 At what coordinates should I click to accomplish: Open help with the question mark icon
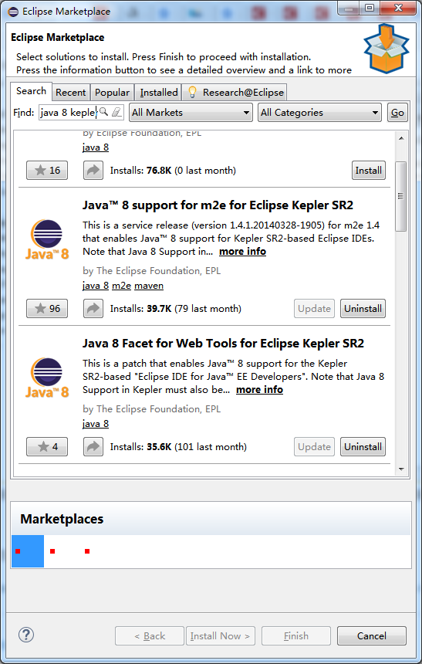(26, 635)
